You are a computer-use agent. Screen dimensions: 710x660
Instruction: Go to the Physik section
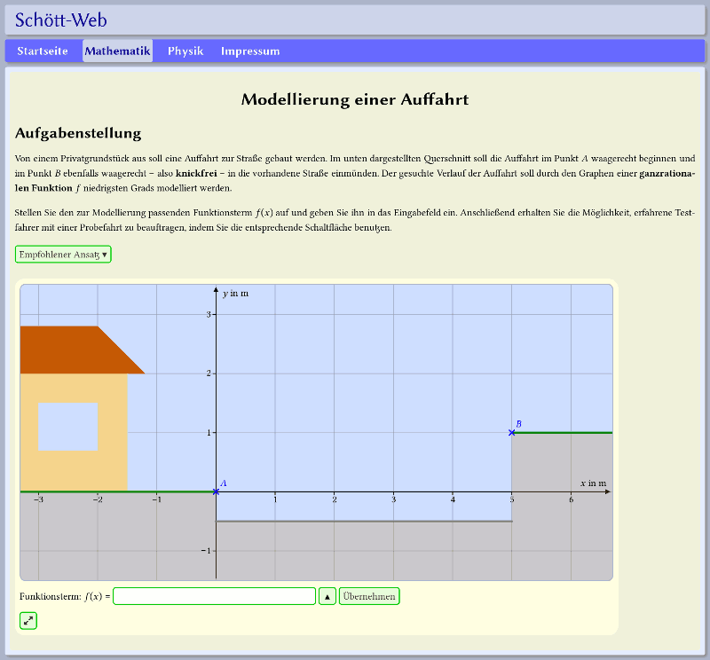click(185, 51)
